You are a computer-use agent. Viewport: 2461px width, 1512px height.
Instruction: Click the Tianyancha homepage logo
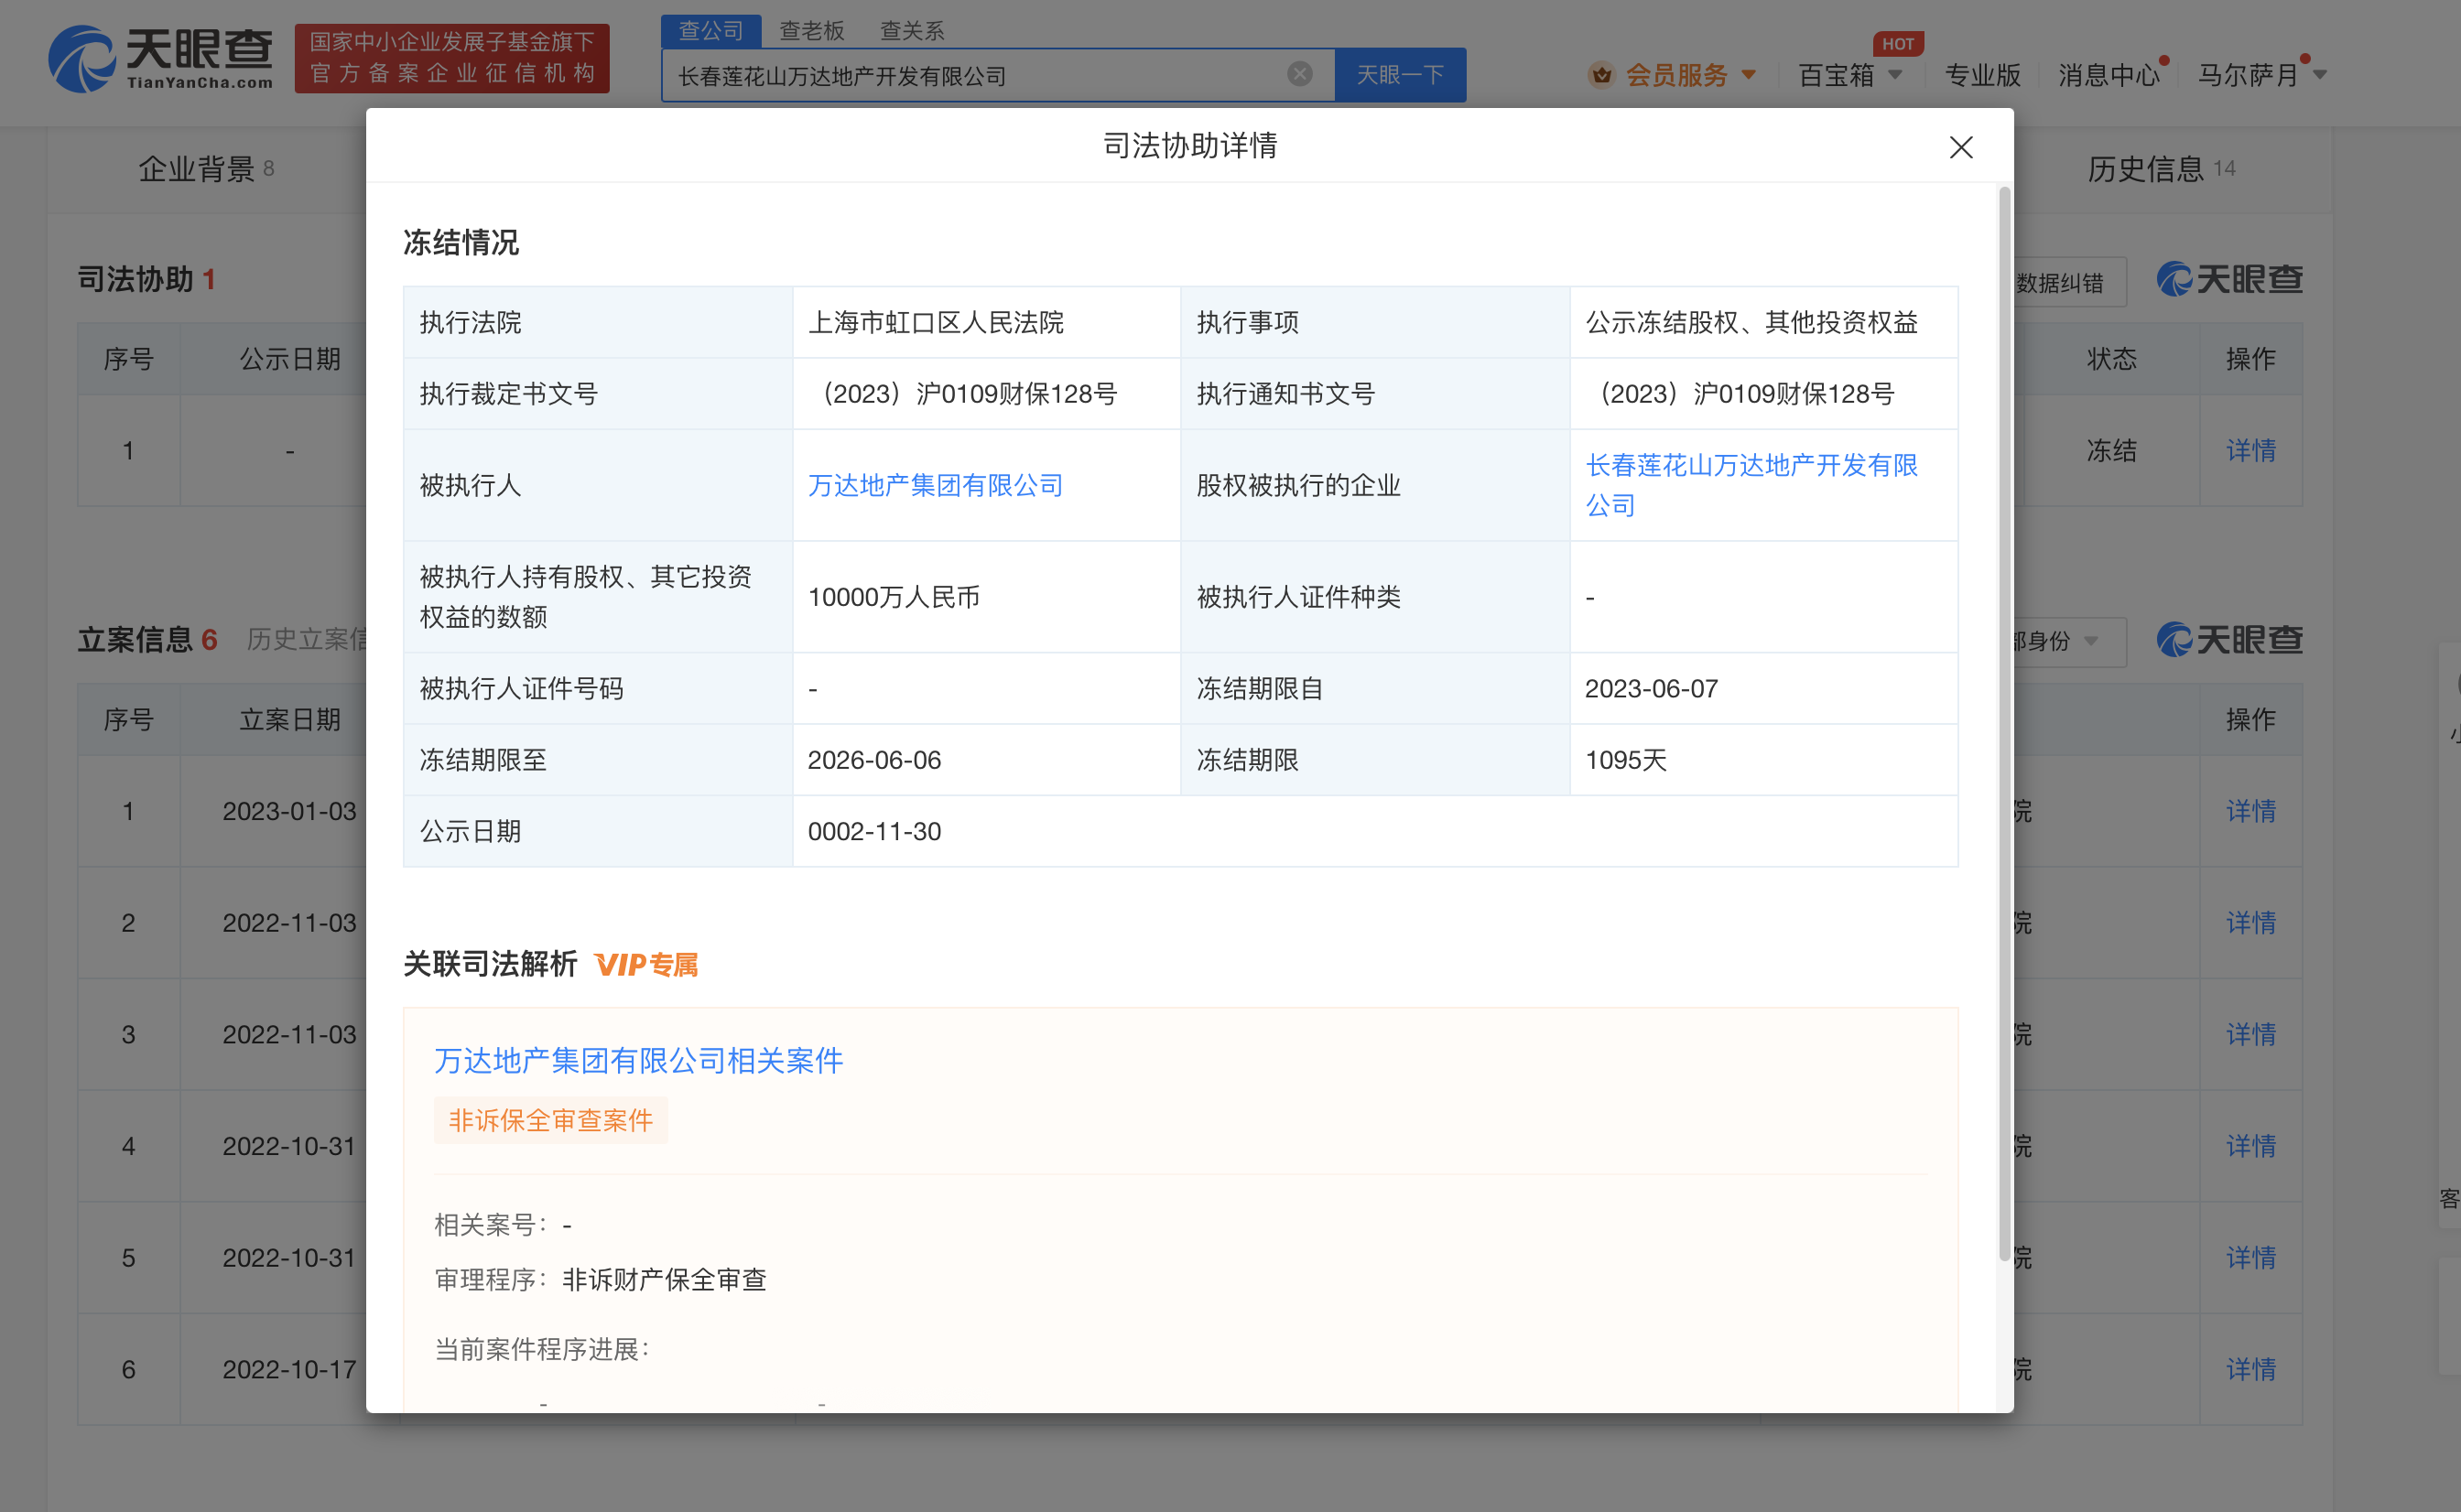[x=163, y=58]
